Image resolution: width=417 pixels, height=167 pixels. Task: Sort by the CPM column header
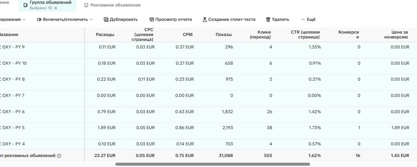tap(188, 35)
